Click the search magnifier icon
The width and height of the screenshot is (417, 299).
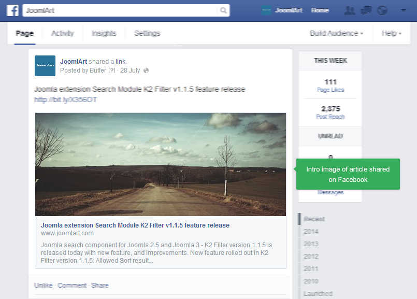coord(223,10)
